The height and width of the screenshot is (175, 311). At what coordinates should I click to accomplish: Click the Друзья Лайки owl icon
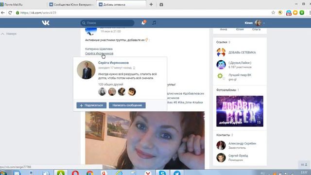(x=221, y=65)
